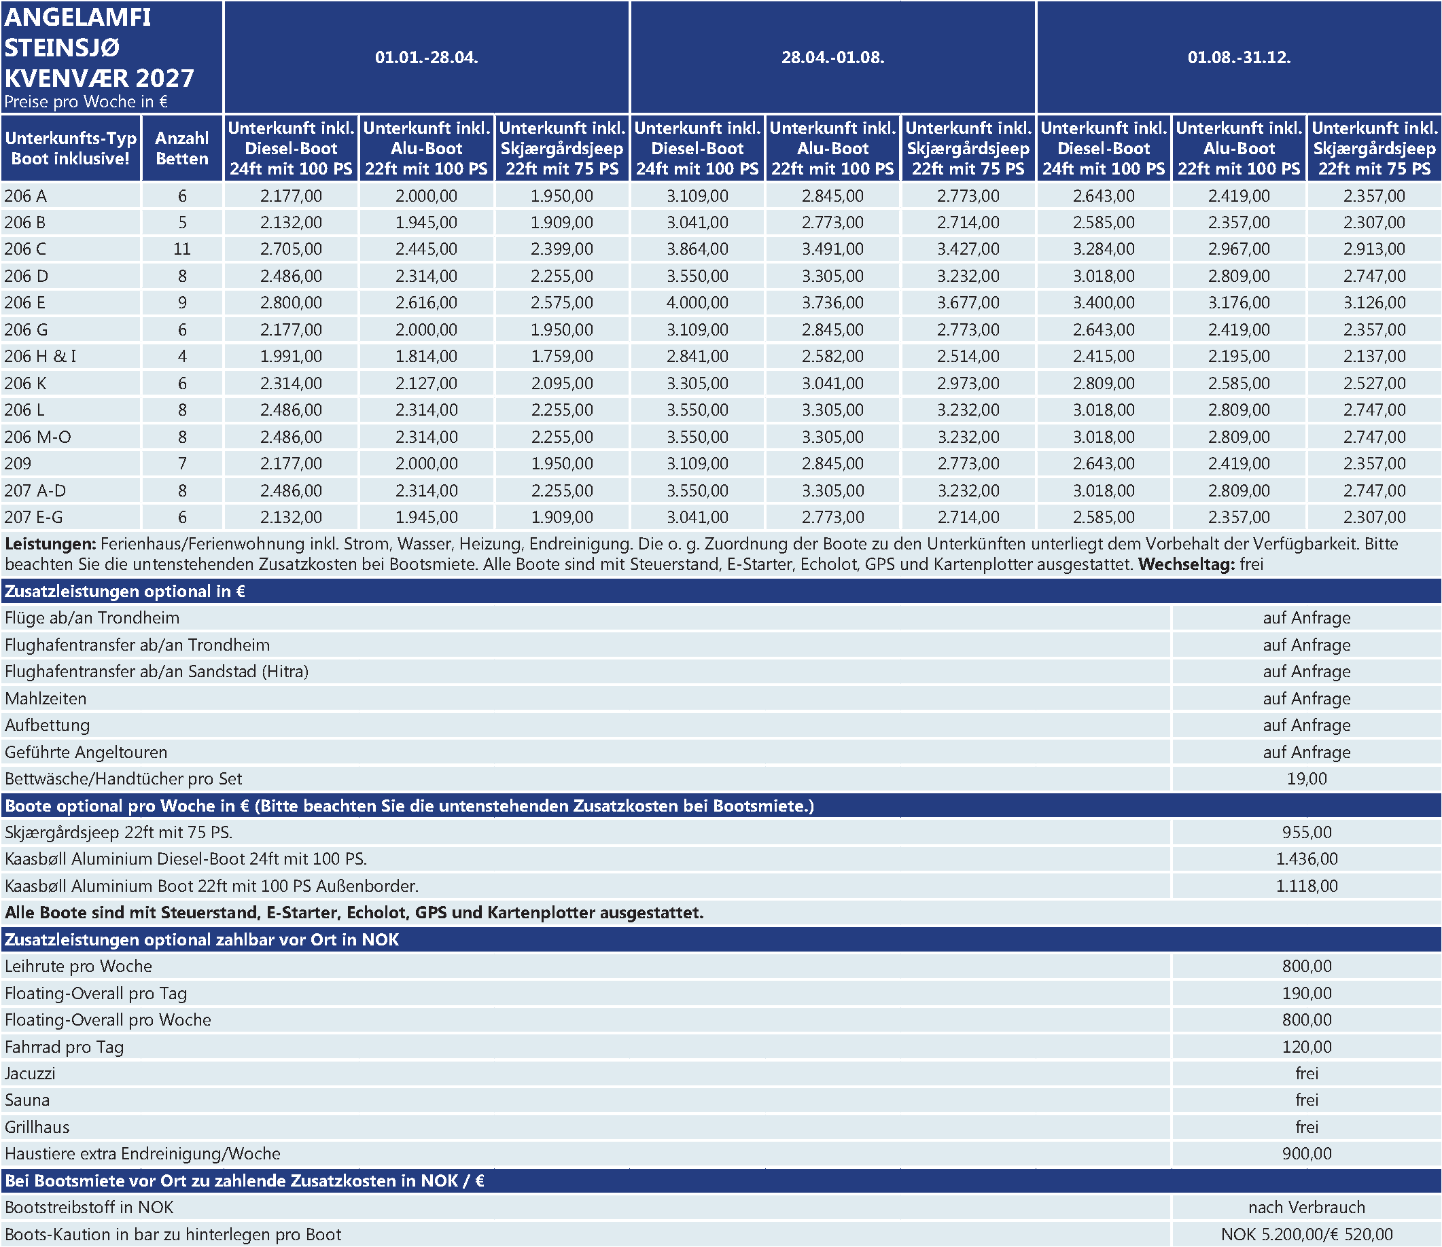Select the Floating-Overall pro Tag row

(720, 993)
